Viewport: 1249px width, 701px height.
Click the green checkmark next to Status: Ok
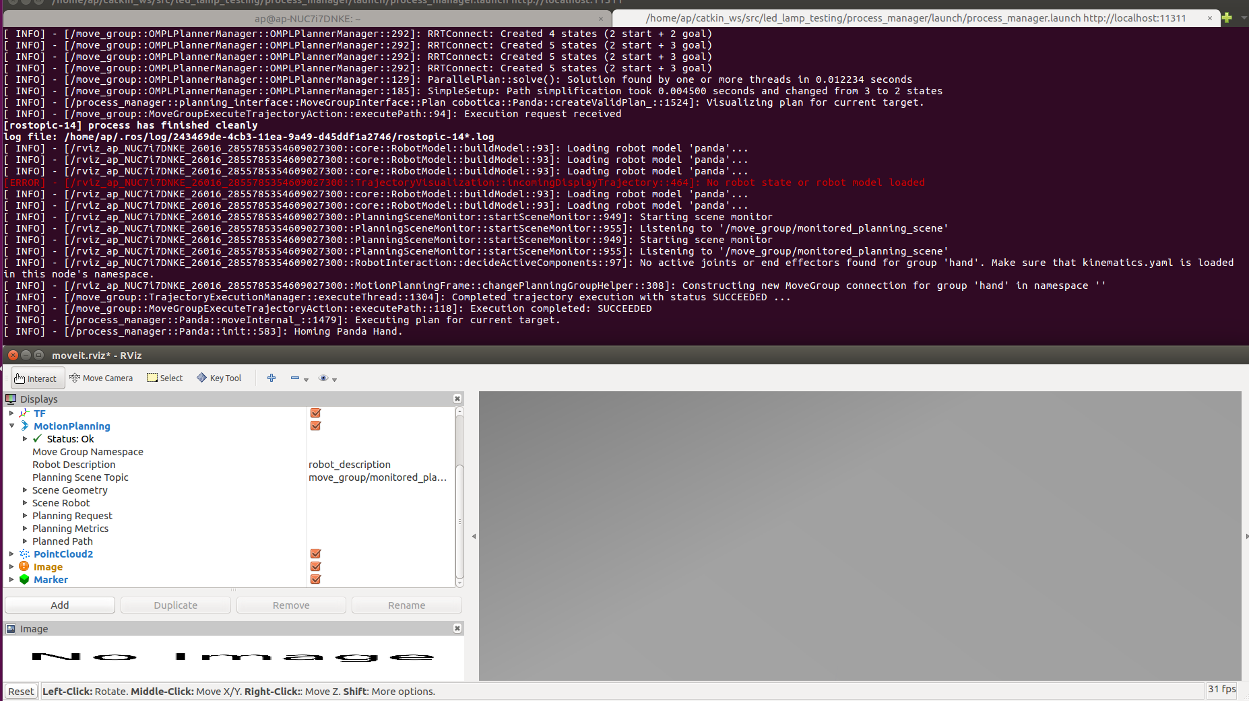coord(38,439)
